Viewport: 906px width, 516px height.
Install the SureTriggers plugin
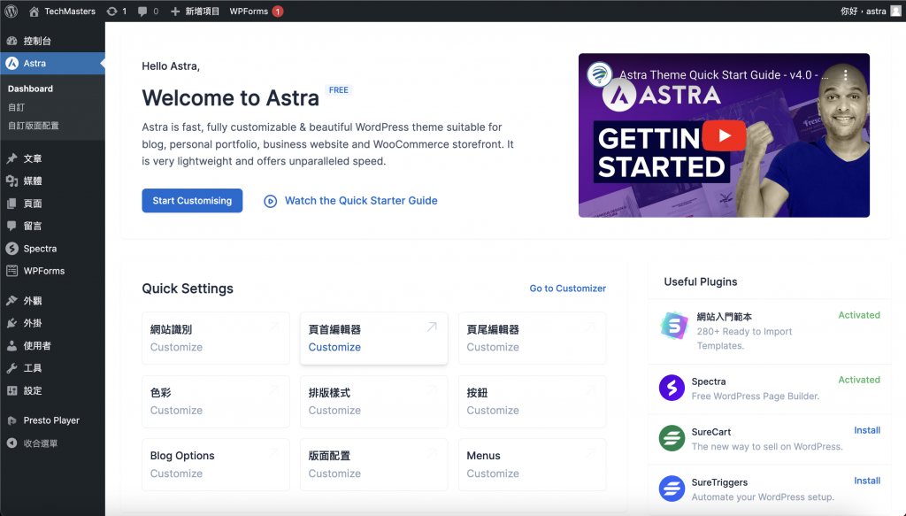867,481
